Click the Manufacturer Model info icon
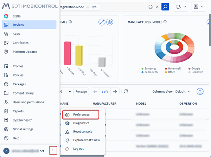The height and width of the screenshot is (157, 211). [x=165, y=22]
